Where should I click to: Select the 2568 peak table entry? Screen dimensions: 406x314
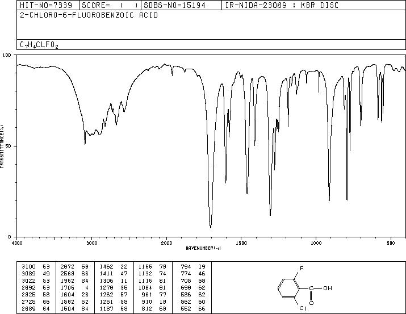point(74,274)
